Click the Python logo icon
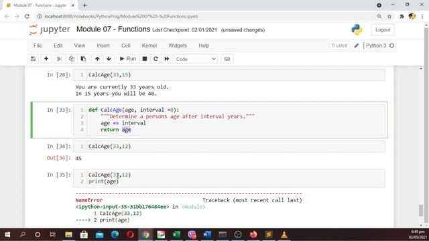Screen dimensions: 429x241 [357, 29]
